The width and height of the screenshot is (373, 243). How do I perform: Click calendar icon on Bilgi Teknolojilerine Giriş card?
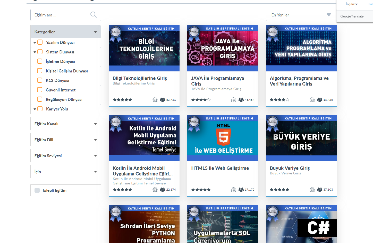tap(155, 100)
